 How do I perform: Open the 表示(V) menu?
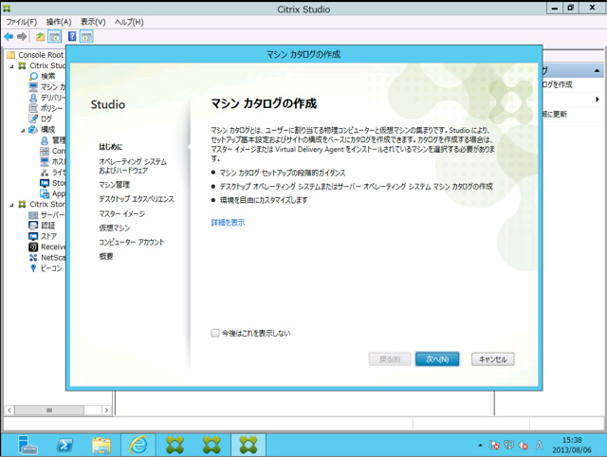pyautogui.click(x=93, y=22)
